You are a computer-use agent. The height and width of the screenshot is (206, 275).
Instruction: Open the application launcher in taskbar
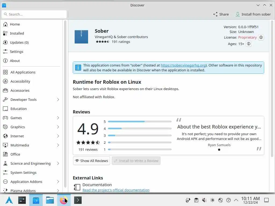(9, 200)
